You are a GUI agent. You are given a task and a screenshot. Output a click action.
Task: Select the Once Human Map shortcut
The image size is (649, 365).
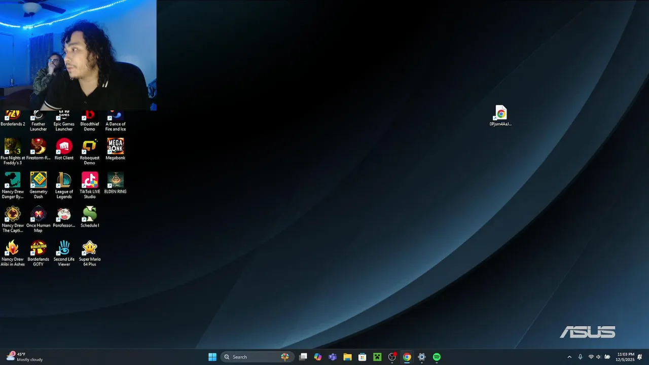click(38, 220)
